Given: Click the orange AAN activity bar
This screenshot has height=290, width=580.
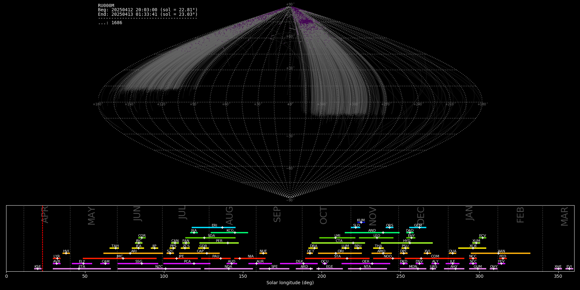Looking at the screenshot, I should (x=500, y=253).
